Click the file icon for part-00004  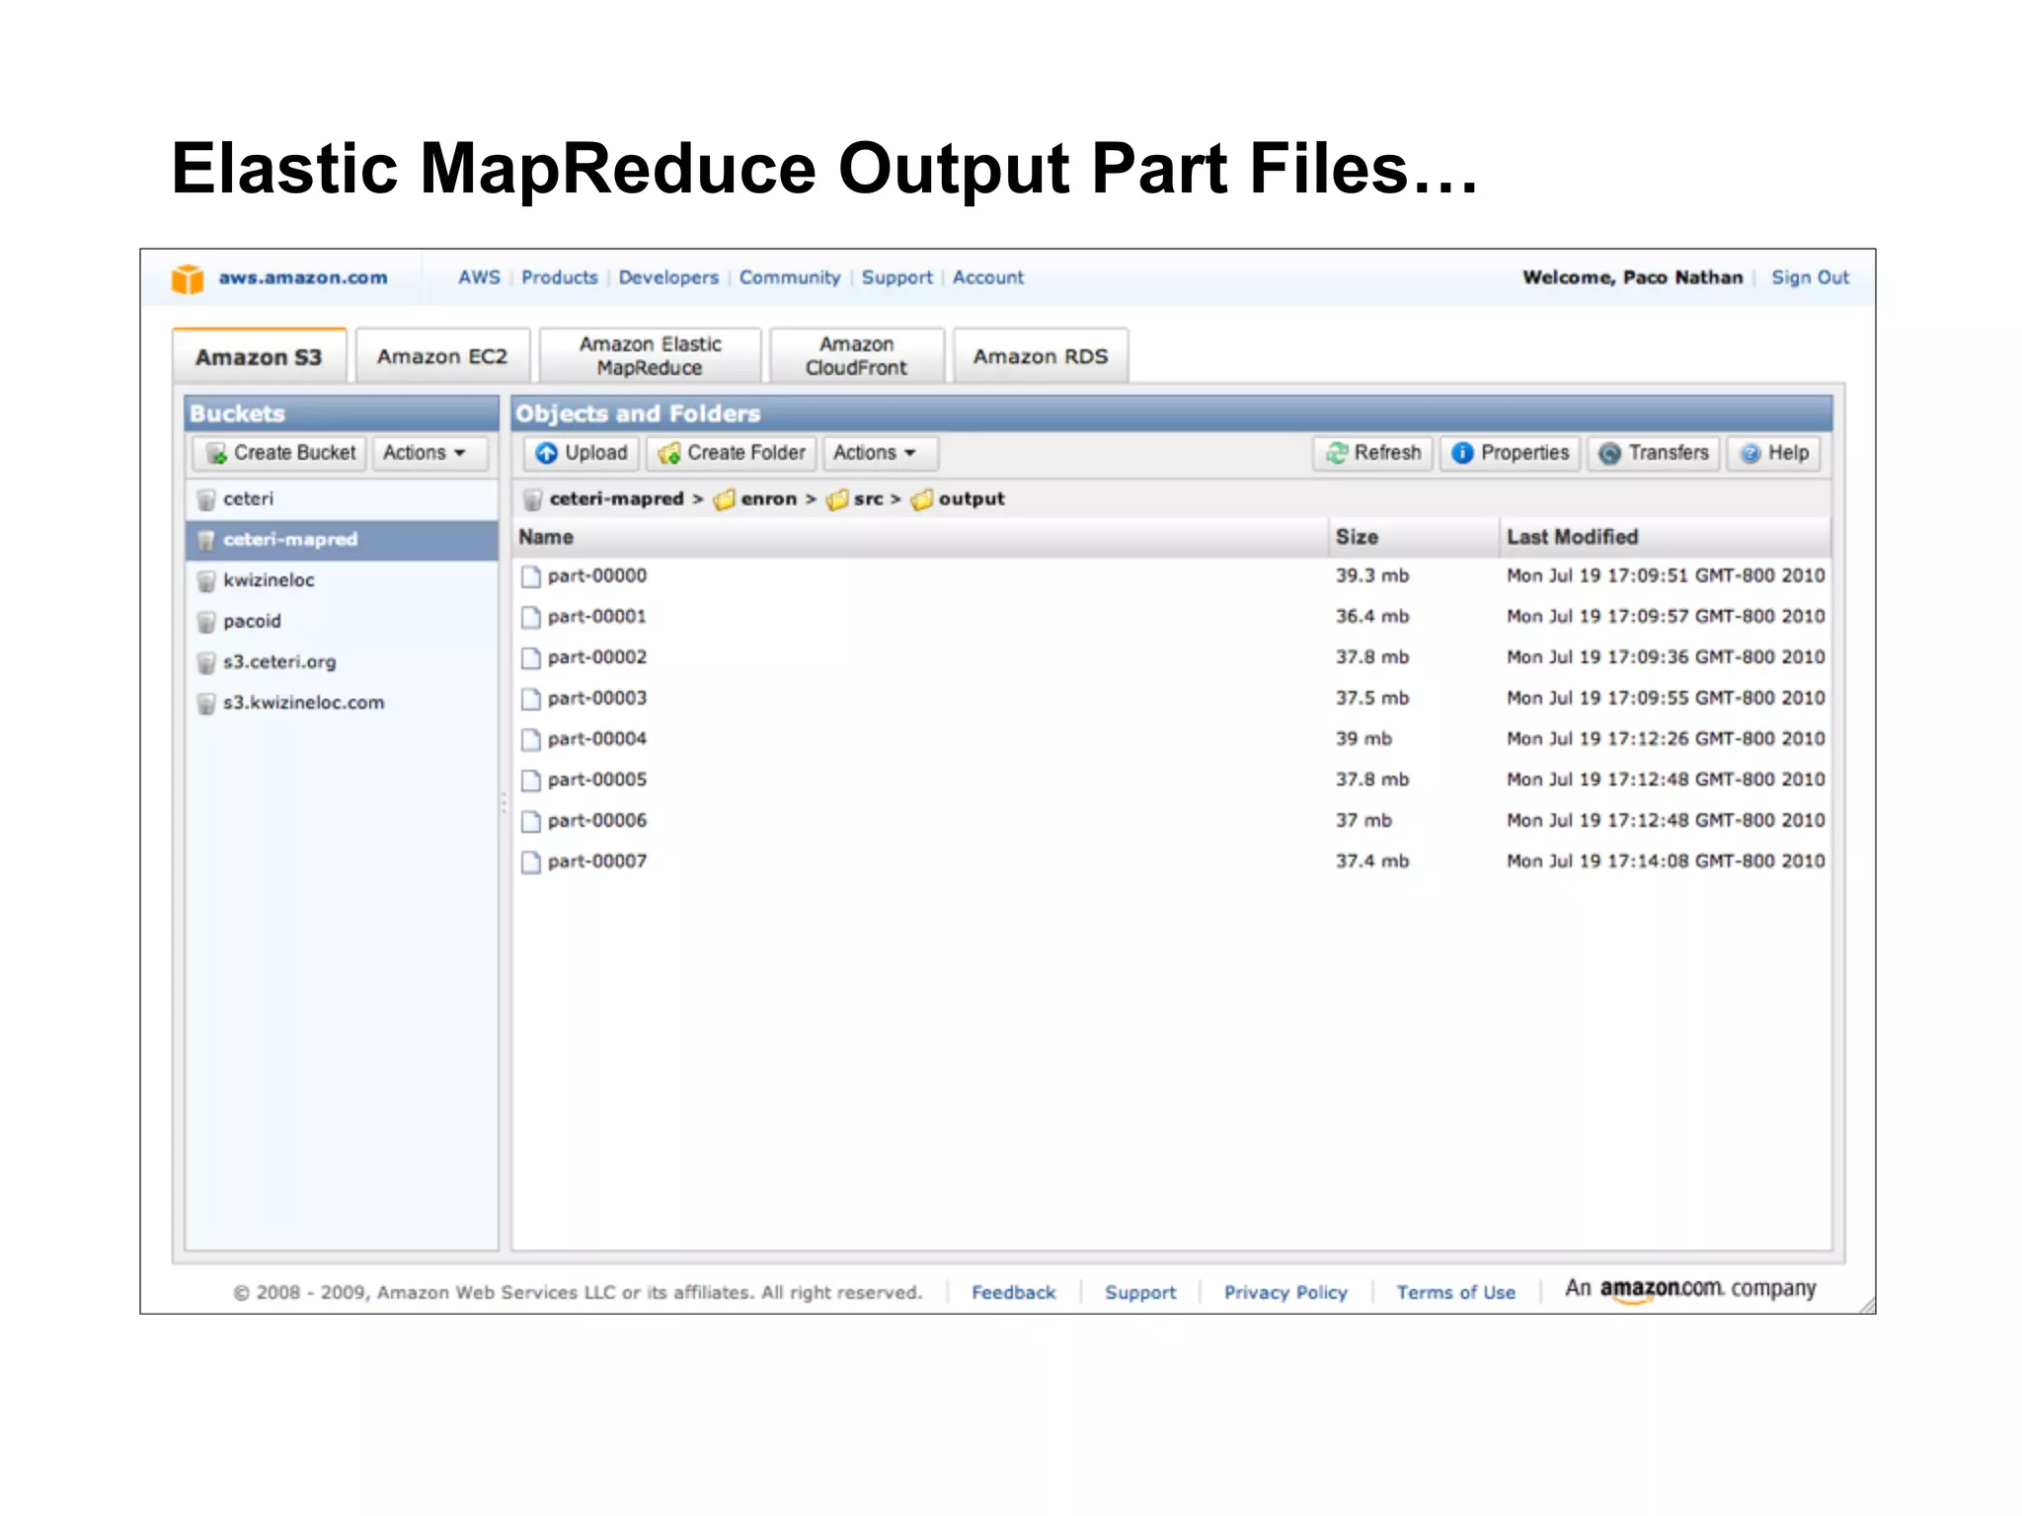531,740
